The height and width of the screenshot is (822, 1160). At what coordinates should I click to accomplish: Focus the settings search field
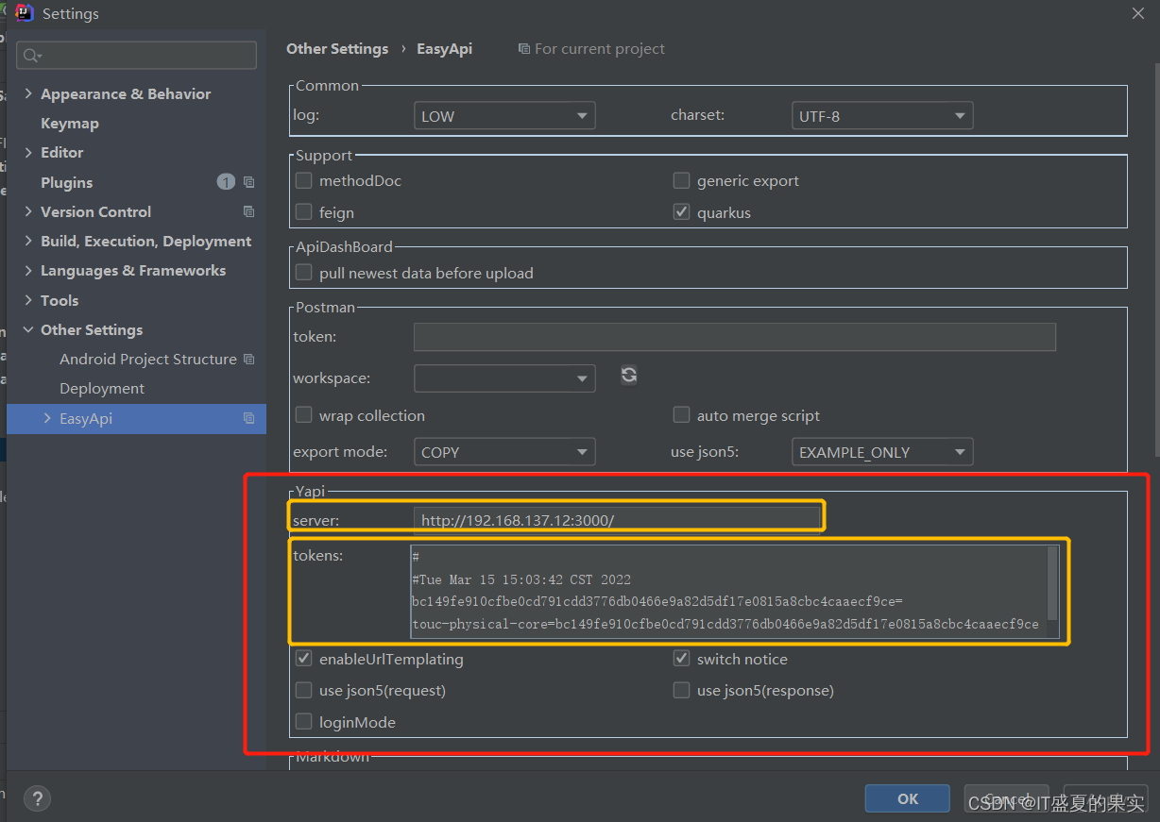tap(137, 56)
